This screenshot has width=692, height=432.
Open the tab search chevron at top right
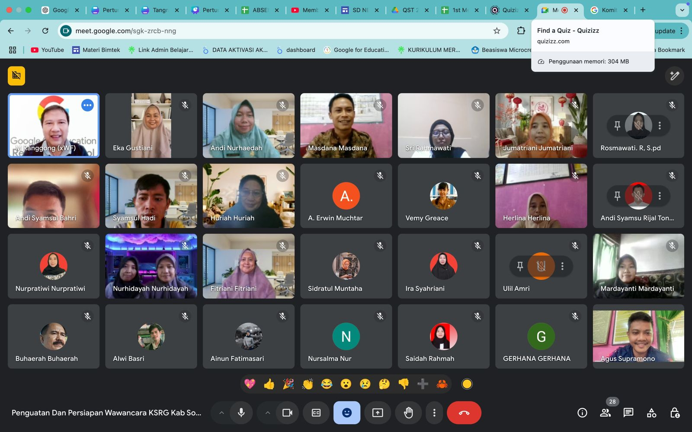click(682, 10)
